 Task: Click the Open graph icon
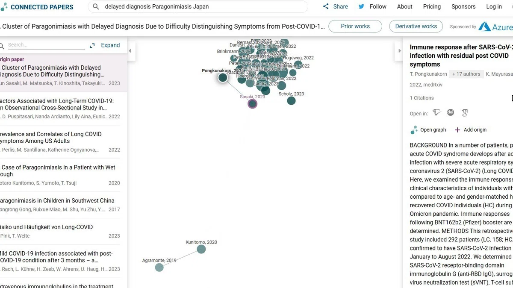(414, 130)
